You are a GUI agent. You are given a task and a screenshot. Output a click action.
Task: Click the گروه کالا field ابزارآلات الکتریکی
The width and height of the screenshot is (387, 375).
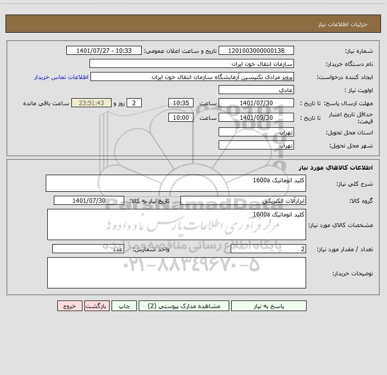coord(243,200)
